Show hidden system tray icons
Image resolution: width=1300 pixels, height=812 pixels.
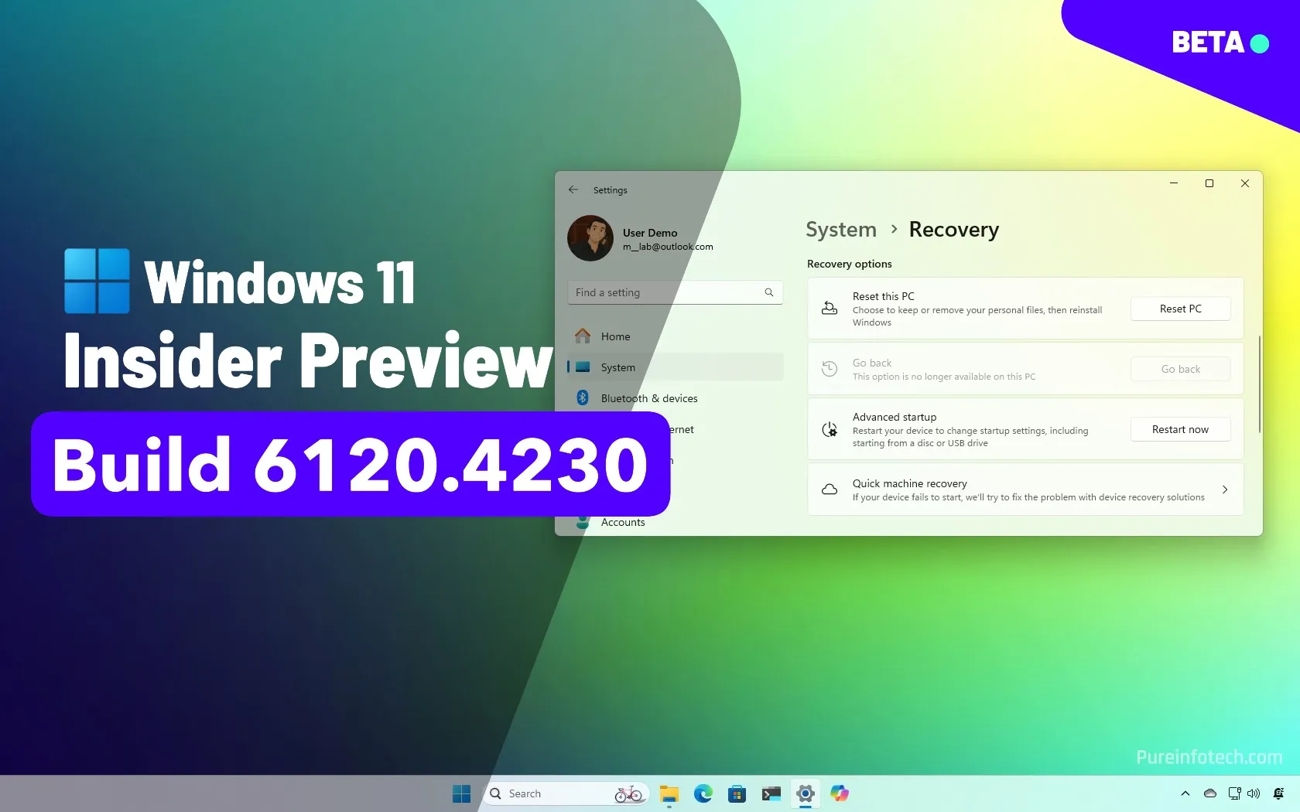point(1185,793)
